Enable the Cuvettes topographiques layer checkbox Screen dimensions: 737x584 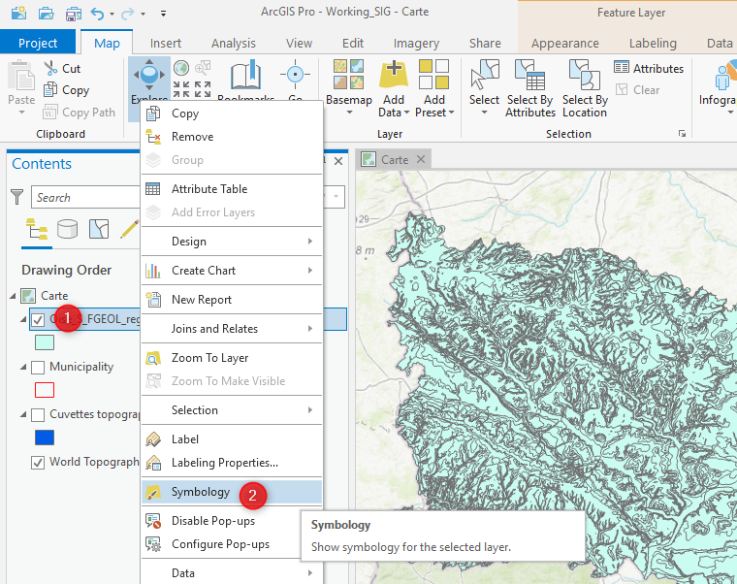pyautogui.click(x=38, y=415)
